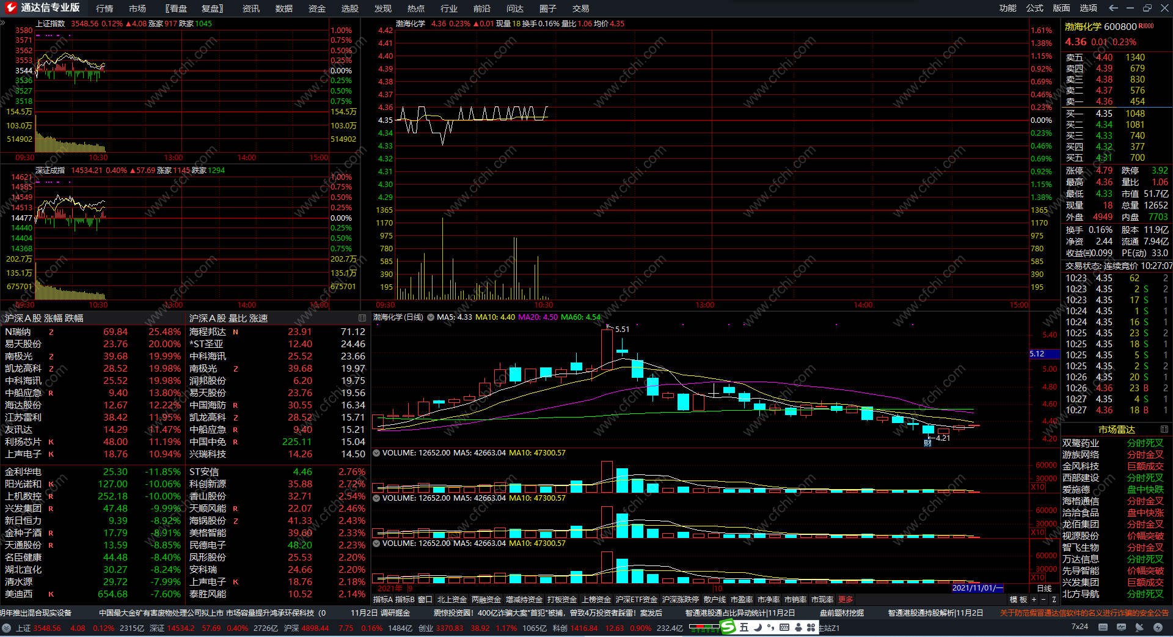Viewport: 1173px width, 637px height.
Task: Show the 两融资金 indicator
Action: [486, 600]
